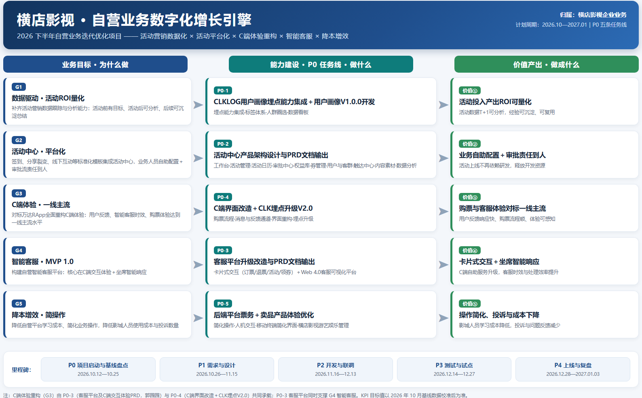Click the 活动投入产出ROI可量化 heading
The height and width of the screenshot is (398, 642).
(495, 102)
